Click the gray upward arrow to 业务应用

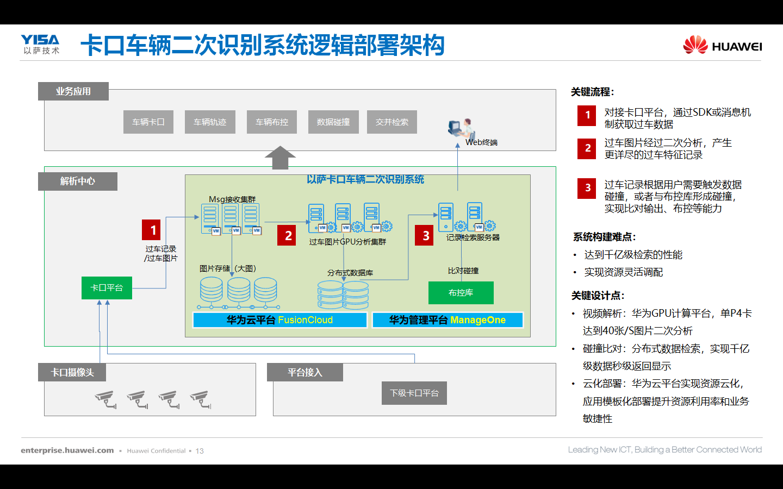point(280,158)
